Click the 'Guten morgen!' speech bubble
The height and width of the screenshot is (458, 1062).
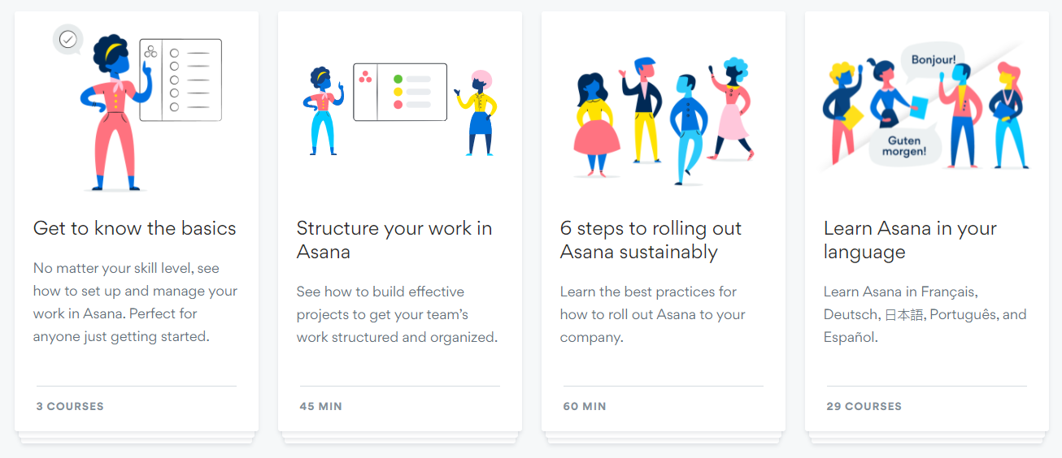pyautogui.click(x=903, y=147)
